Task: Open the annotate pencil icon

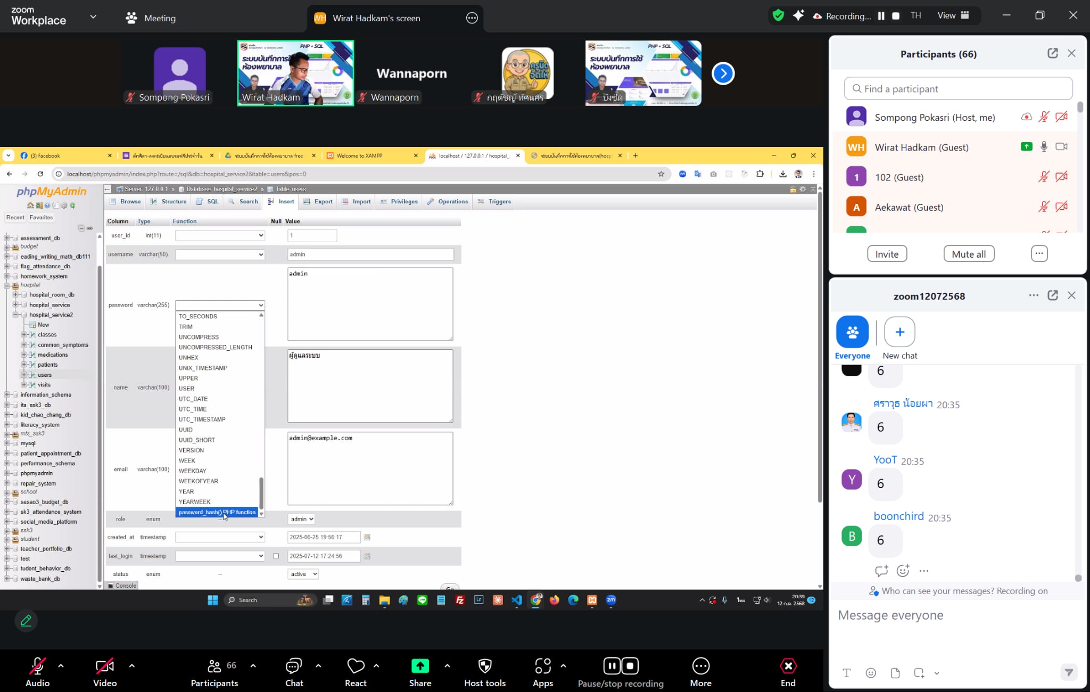Action: coord(26,621)
